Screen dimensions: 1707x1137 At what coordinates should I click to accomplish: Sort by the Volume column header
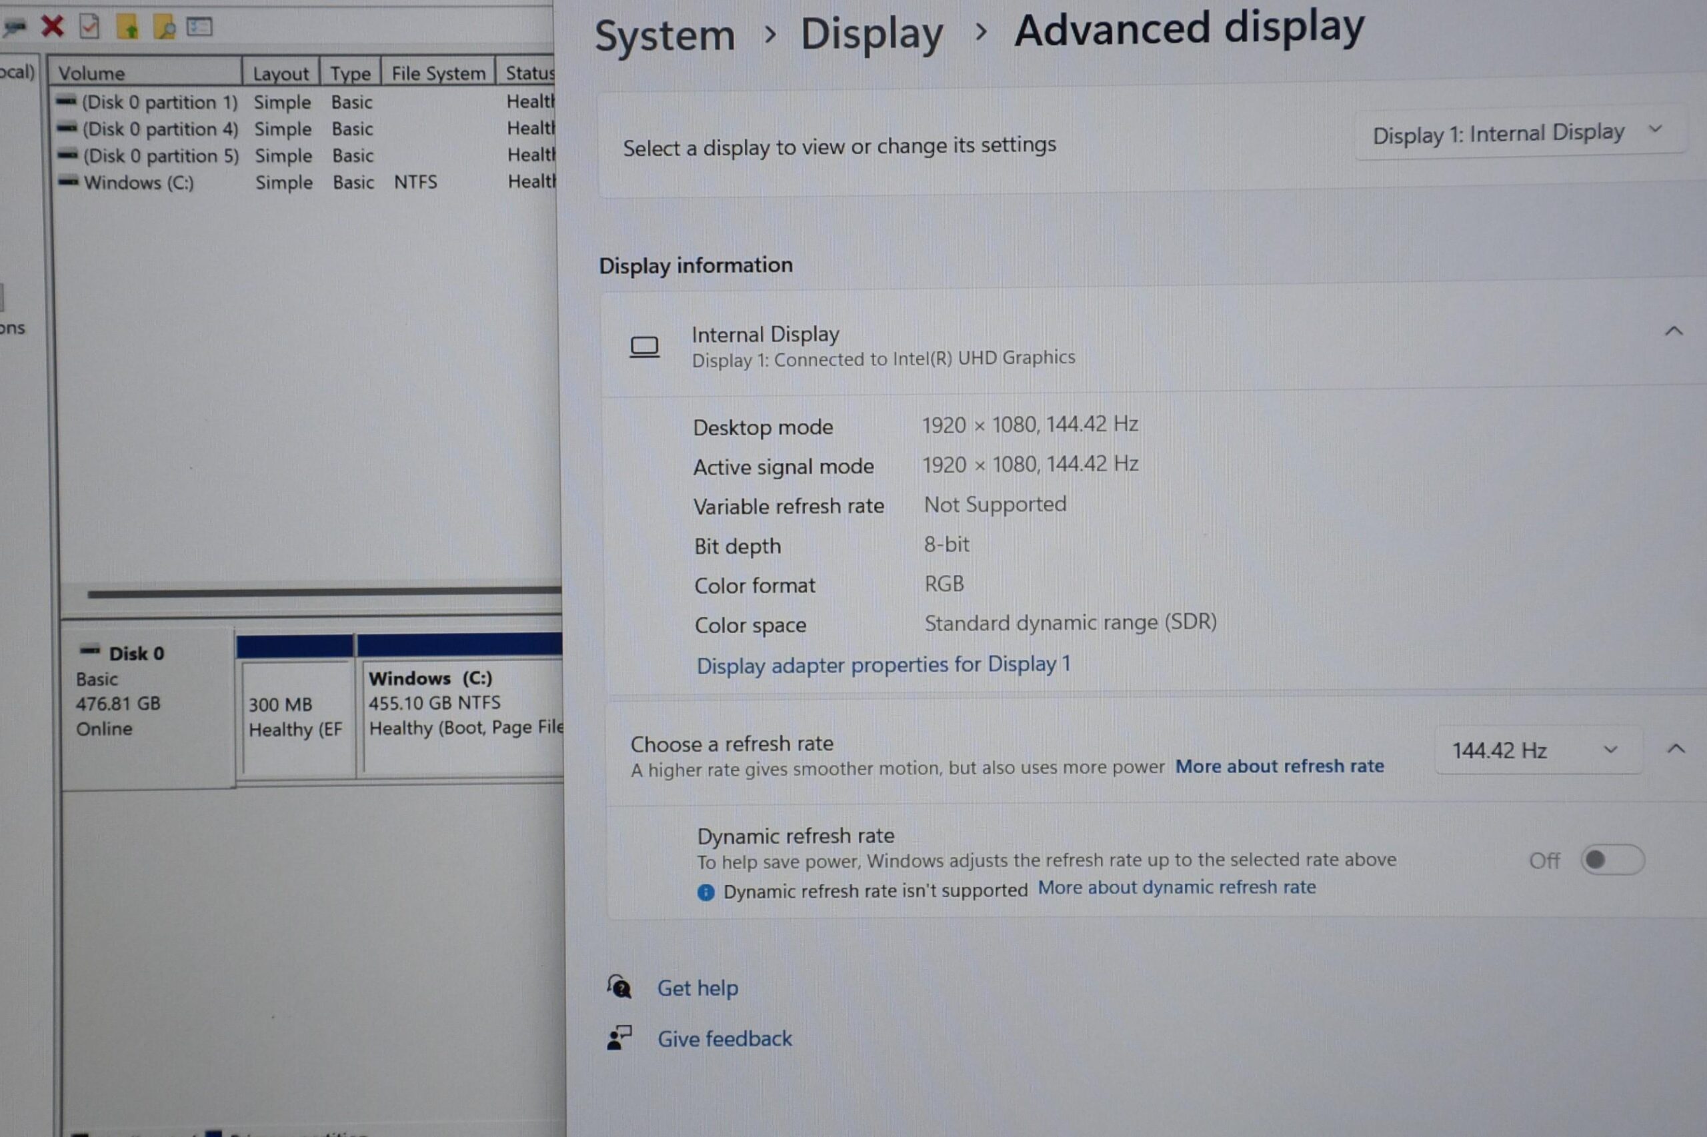[146, 73]
